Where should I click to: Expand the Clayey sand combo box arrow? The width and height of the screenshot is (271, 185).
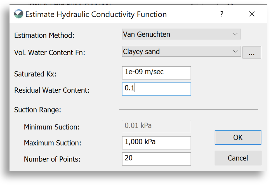tap(235, 52)
